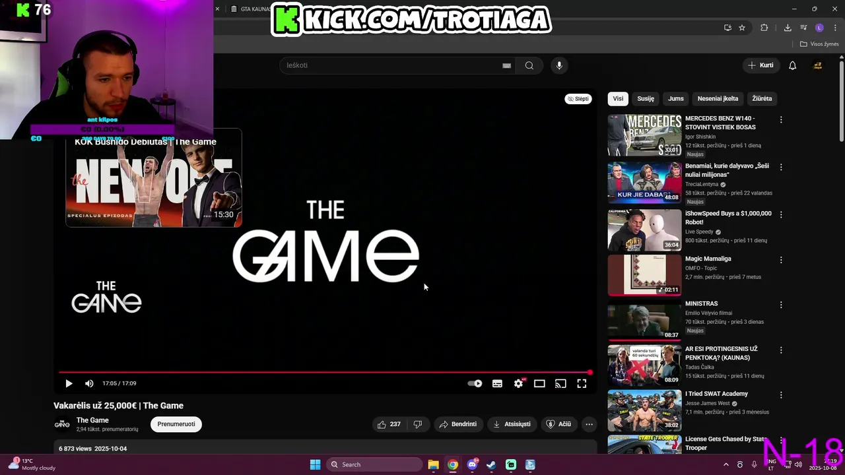The image size is (845, 475).
Task: Open the weather widget on taskbar
Action: tap(32, 464)
